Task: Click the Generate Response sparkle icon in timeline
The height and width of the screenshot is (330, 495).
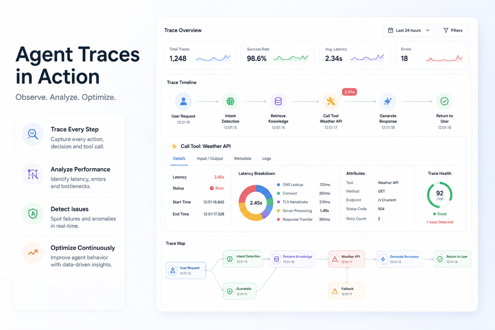Action: click(x=388, y=101)
